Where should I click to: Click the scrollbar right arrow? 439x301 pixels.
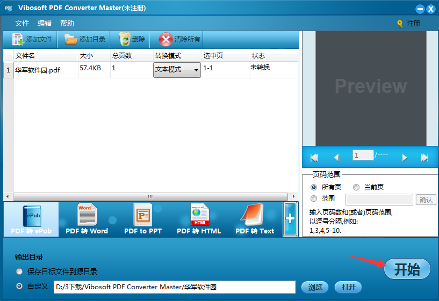[x=293, y=196]
